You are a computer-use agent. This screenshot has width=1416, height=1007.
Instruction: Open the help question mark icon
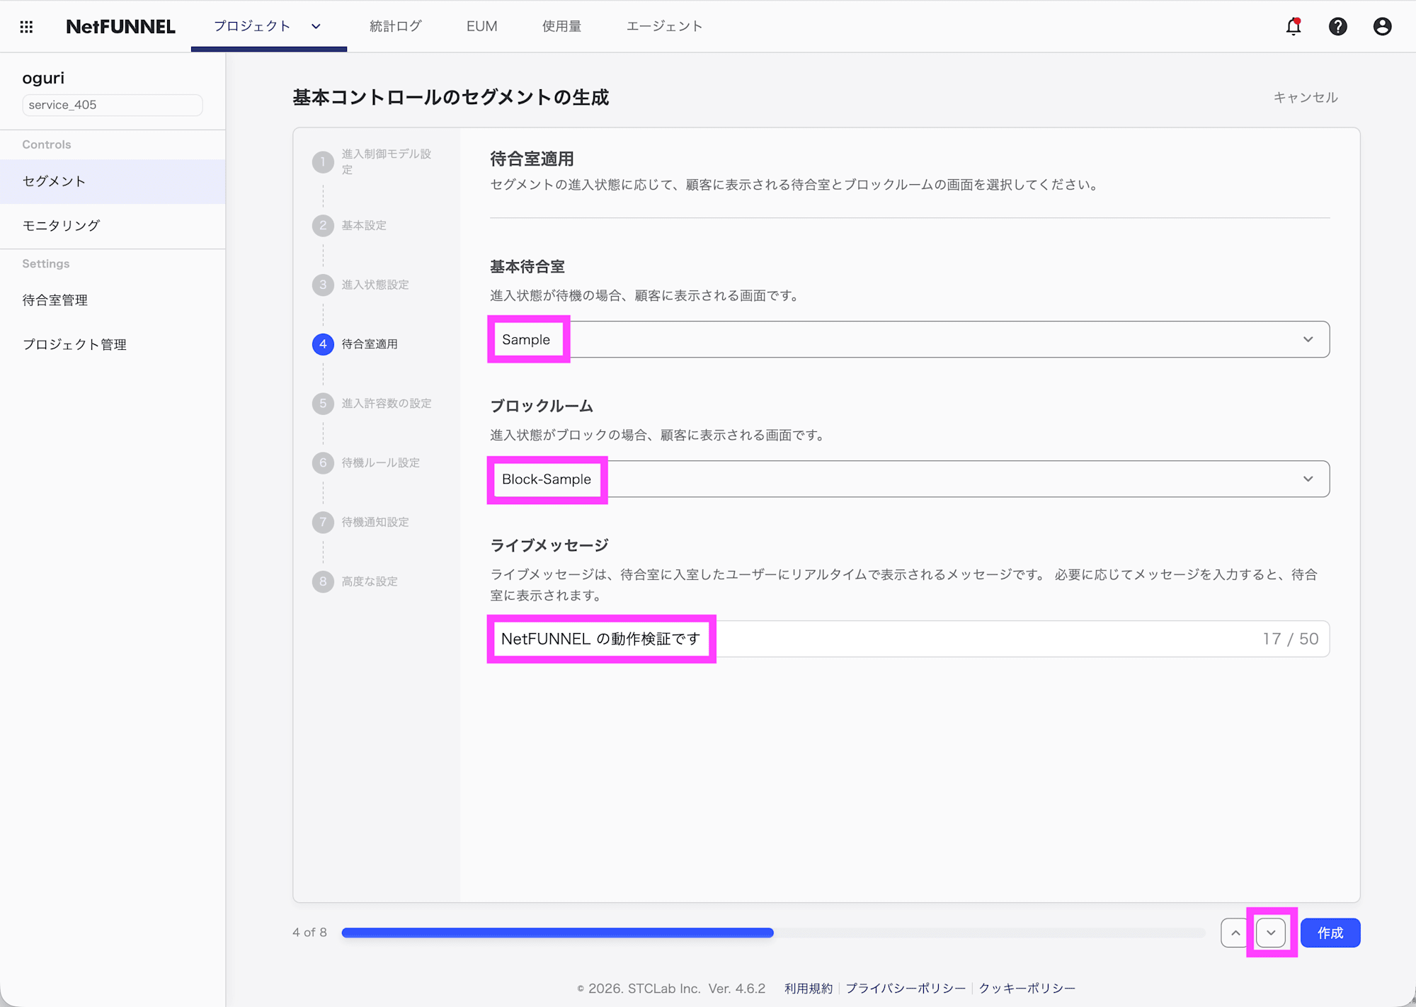(x=1337, y=26)
